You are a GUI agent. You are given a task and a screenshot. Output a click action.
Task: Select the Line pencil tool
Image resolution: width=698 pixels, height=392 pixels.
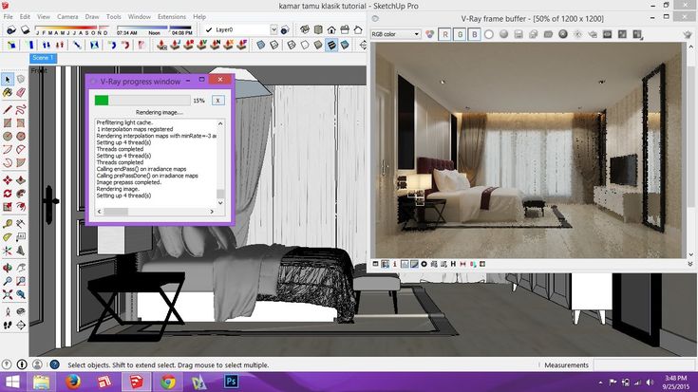8,109
